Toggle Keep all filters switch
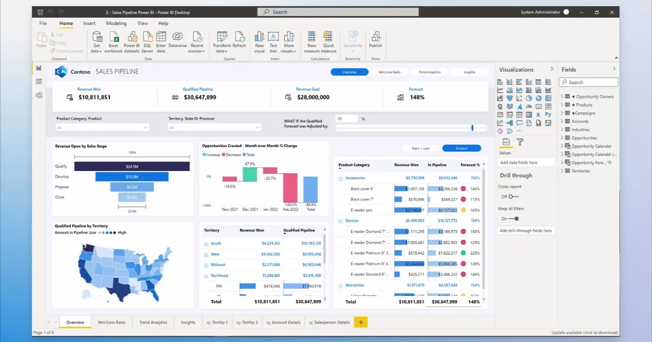 pos(513,219)
